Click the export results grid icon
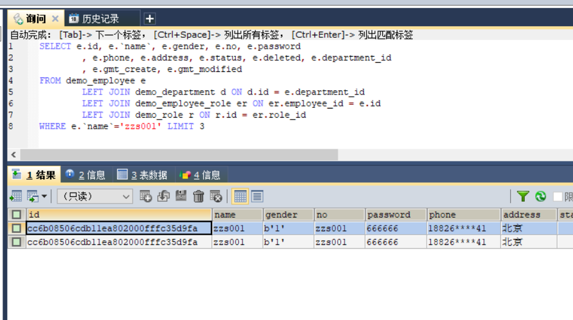Viewport: 573px width, 320px height. coord(16,196)
